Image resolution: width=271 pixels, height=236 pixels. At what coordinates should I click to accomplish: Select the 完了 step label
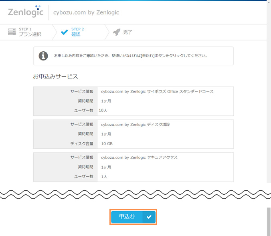click(127, 32)
